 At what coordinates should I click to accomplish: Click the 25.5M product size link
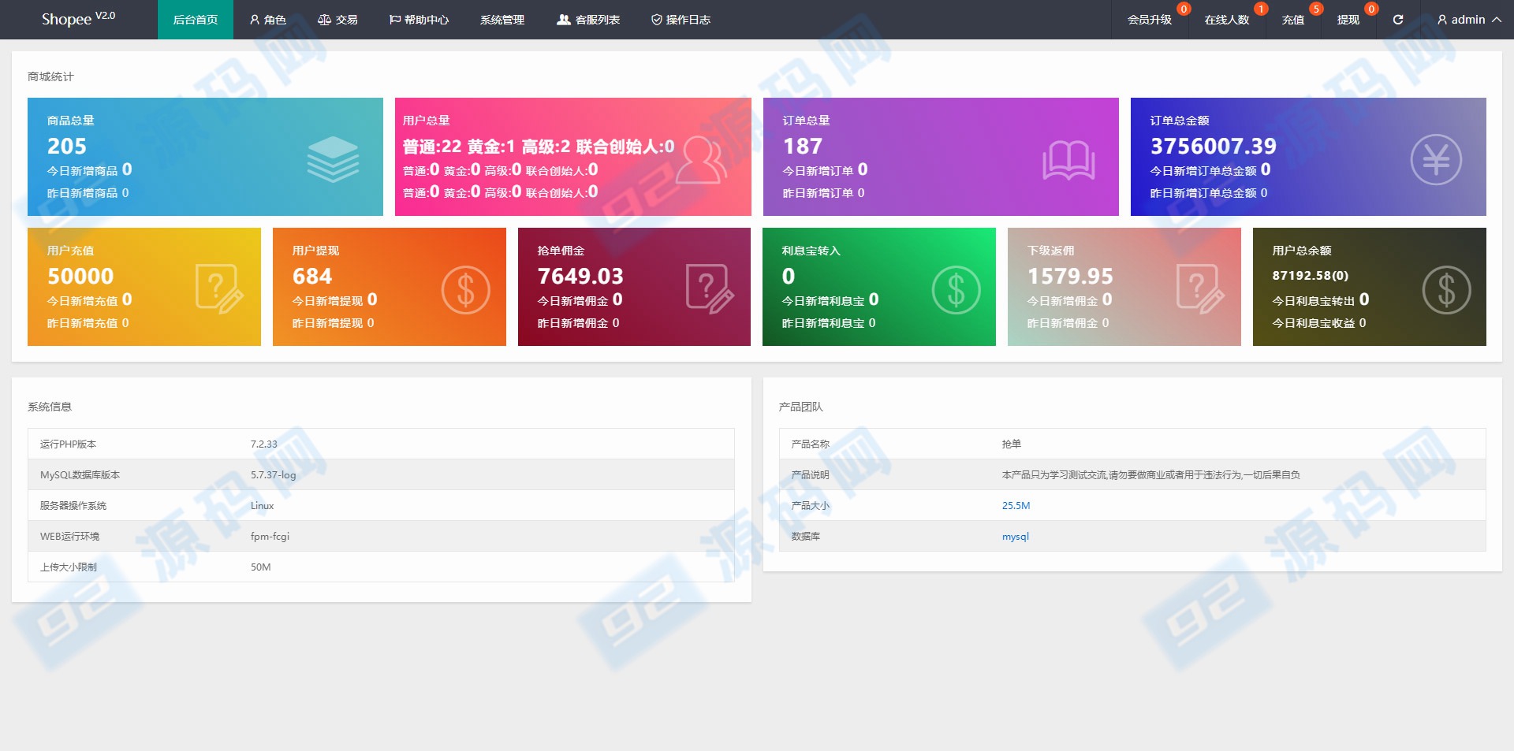point(1016,506)
